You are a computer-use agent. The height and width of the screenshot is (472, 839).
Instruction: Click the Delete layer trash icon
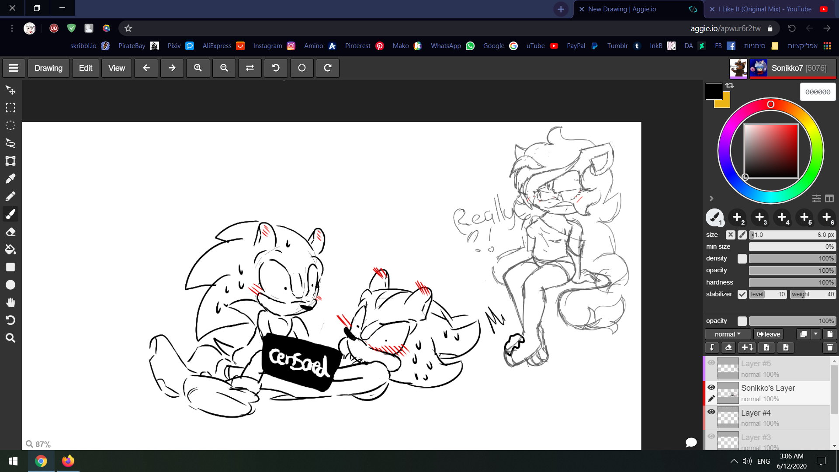click(829, 347)
